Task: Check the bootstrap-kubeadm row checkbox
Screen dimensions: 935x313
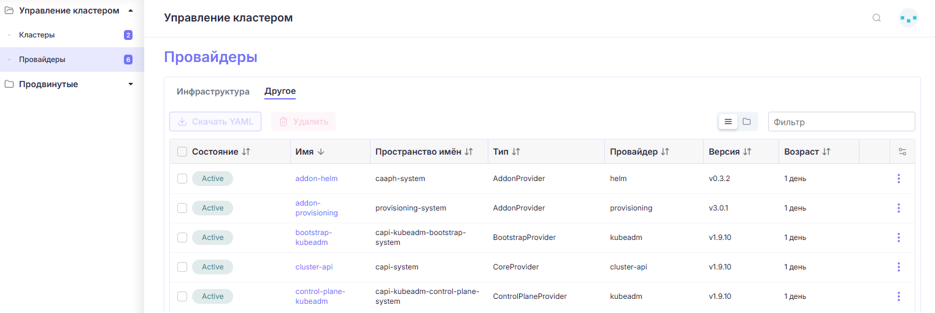Action: click(x=182, y=238)
